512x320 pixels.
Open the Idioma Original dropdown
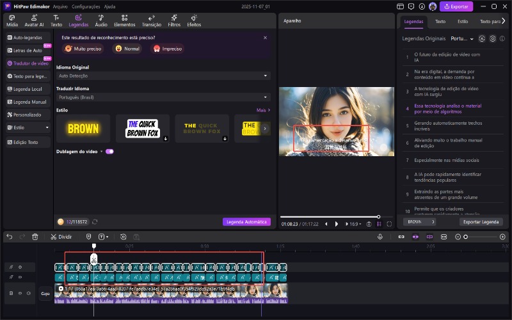(x=163, y=76)
